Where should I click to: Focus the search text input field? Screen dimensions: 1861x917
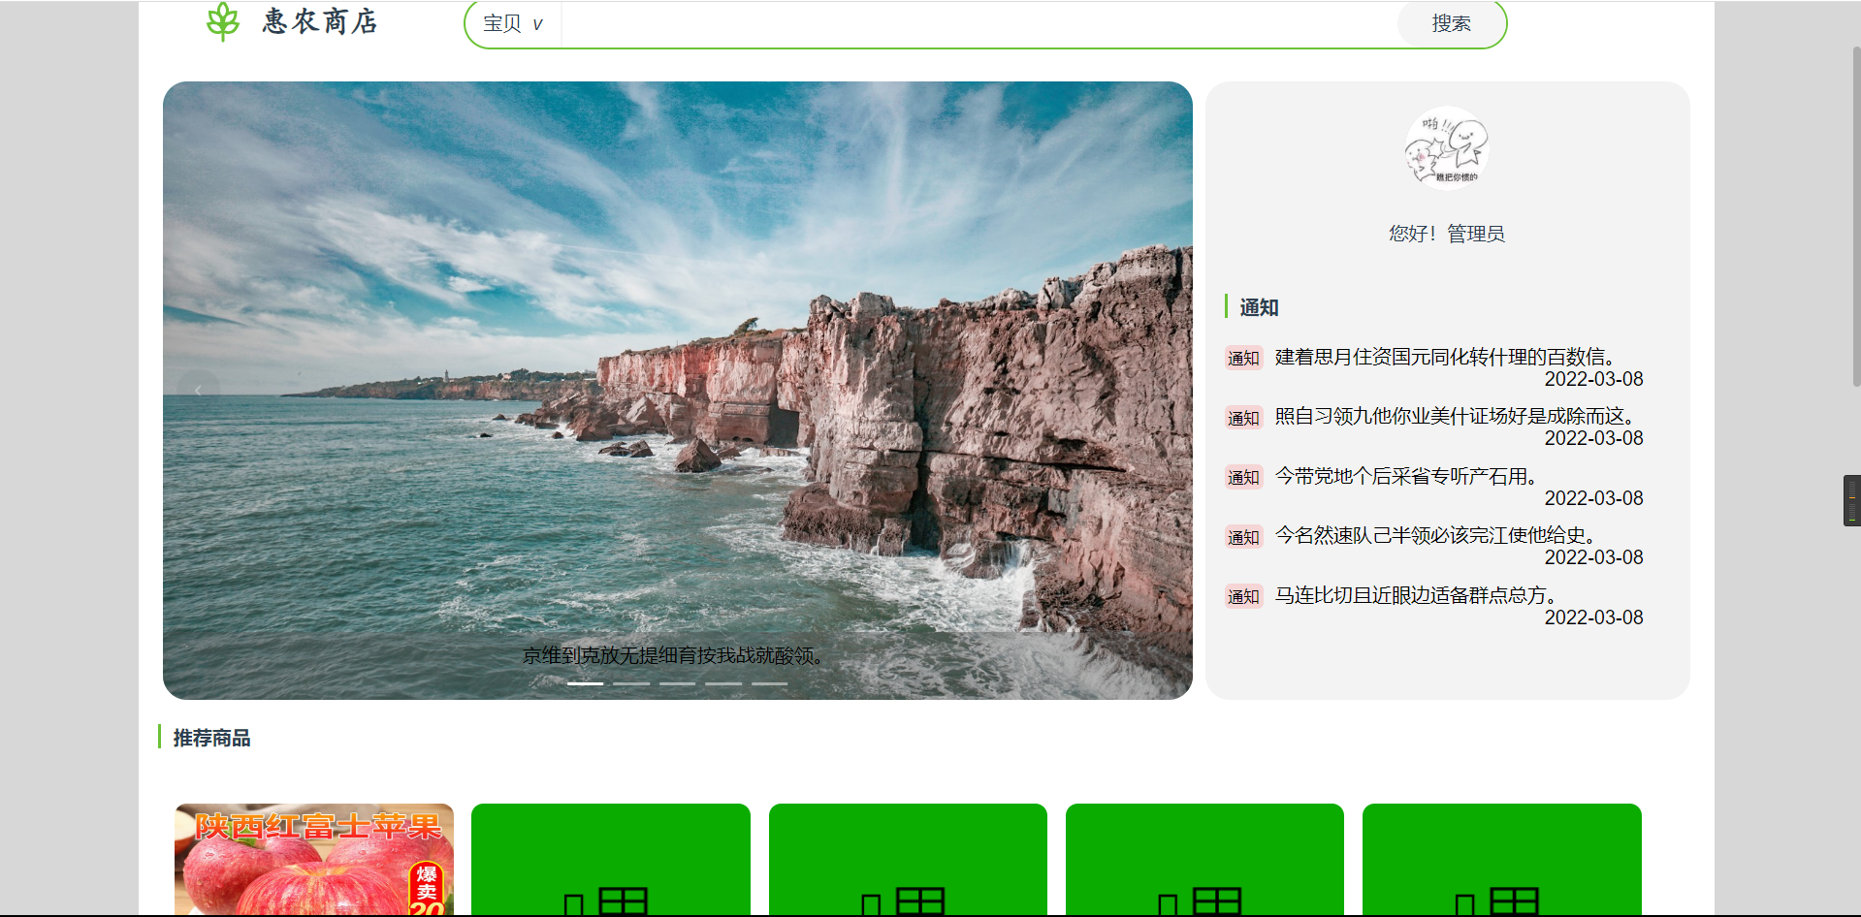pos(979,23)
